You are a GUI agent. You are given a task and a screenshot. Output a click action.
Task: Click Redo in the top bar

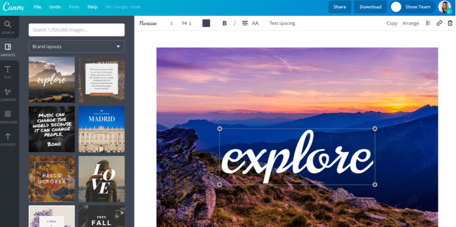coord(74,7)
